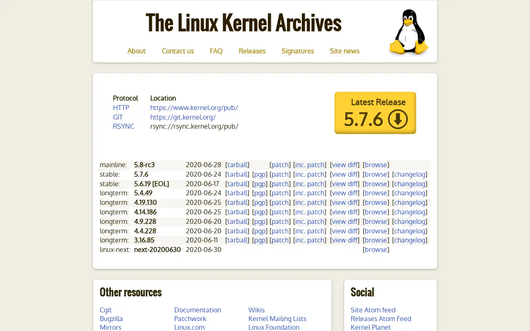This screenshot has width=530, height=331.
Task: Click the RSYNC protocol link
Action: click(123, 126)
